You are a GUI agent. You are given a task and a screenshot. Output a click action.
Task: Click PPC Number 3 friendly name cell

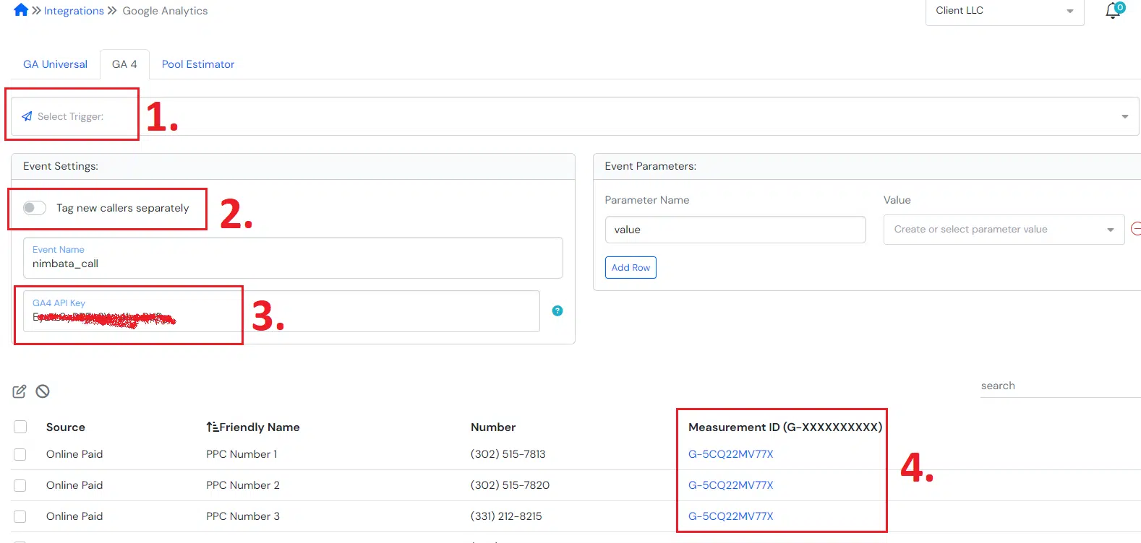(243, 516)
